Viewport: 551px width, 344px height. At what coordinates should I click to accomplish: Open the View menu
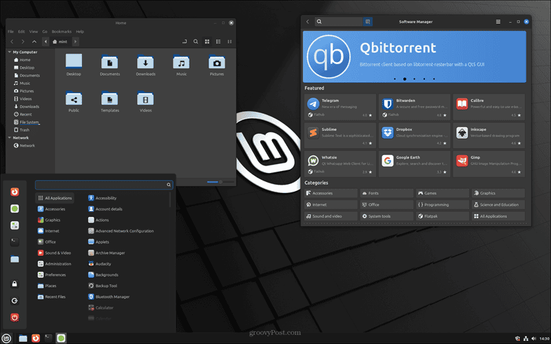(x=33, y=32)
